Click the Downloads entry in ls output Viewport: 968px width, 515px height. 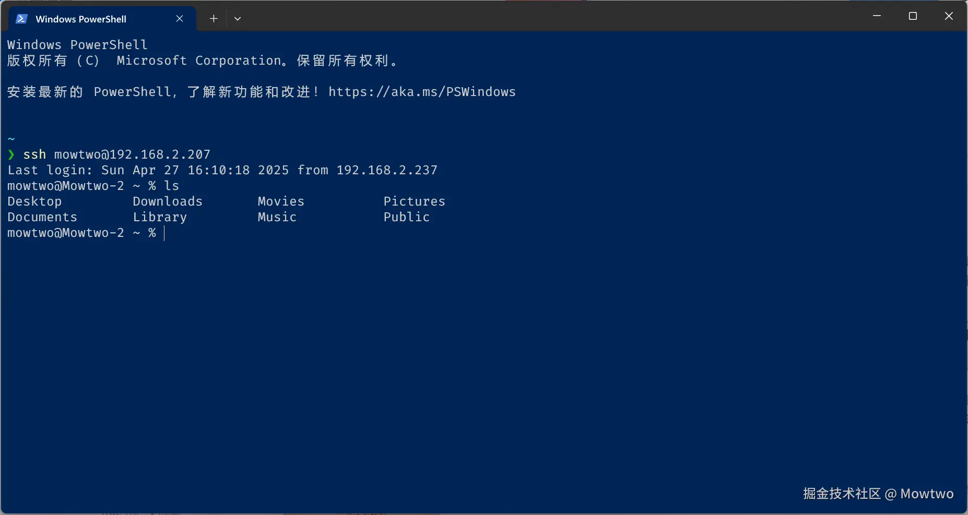pos(168,201)
